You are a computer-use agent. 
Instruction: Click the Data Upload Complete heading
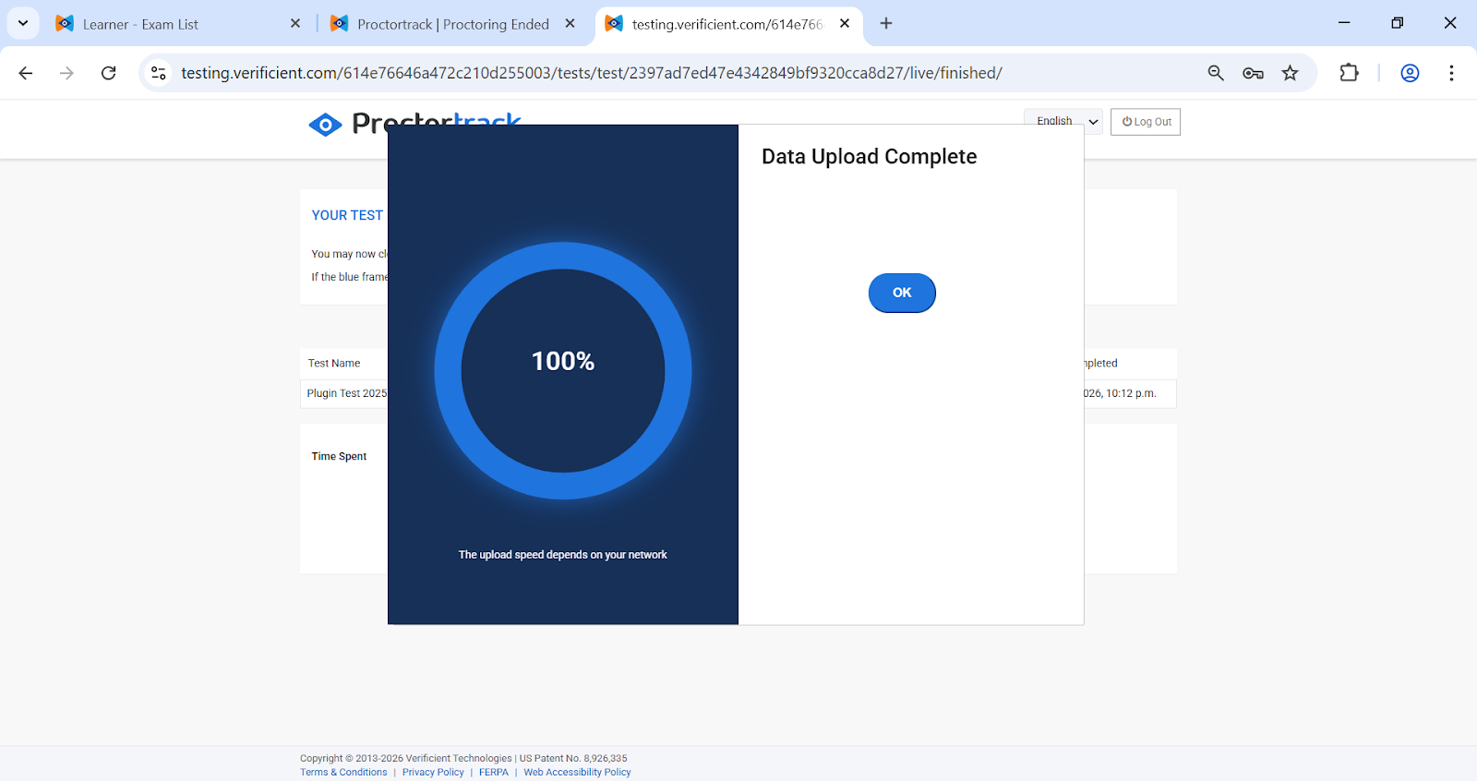pyautogui.click(x=869, y=157)
